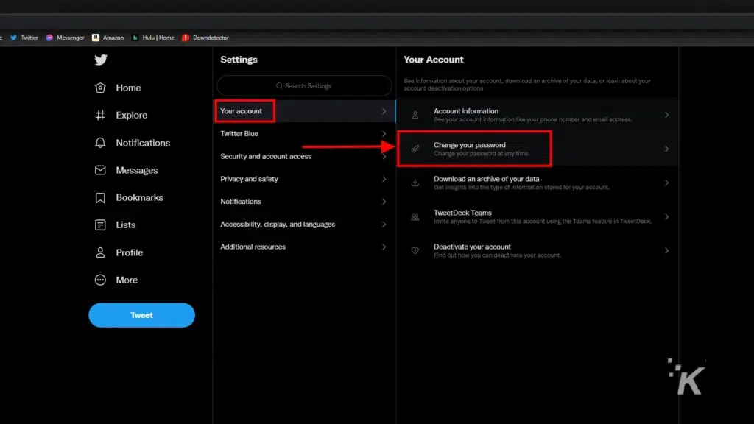The width and height of the screenshot is (754, 424).
Task: Click the Messages envelope icon
Action: click(x=100, y=170)
